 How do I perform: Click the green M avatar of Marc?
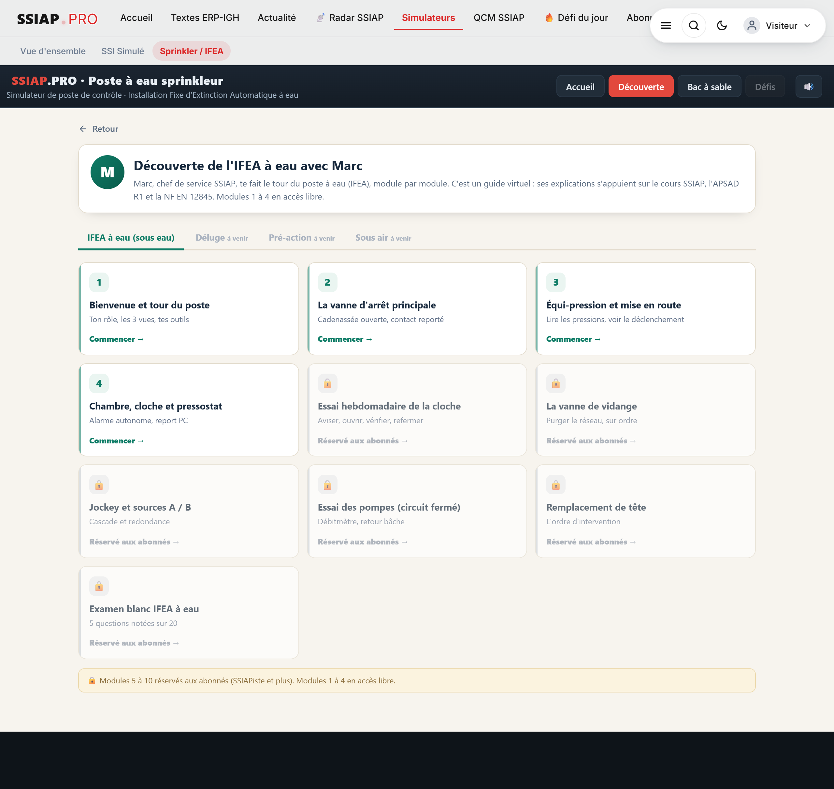coord(108,172)
